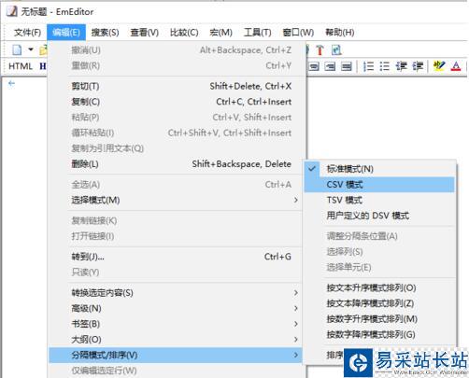
Task: Switch to CSV 模式
Action: click(379, 185)
